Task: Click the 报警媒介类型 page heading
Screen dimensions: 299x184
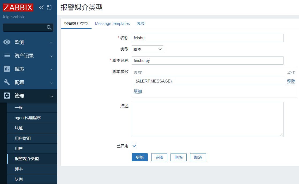Action: (82, 7)
